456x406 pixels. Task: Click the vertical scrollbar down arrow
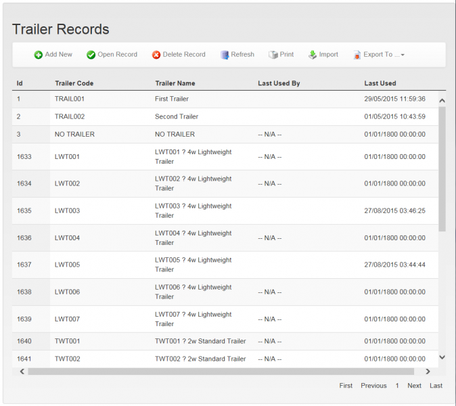pos(442,357)
